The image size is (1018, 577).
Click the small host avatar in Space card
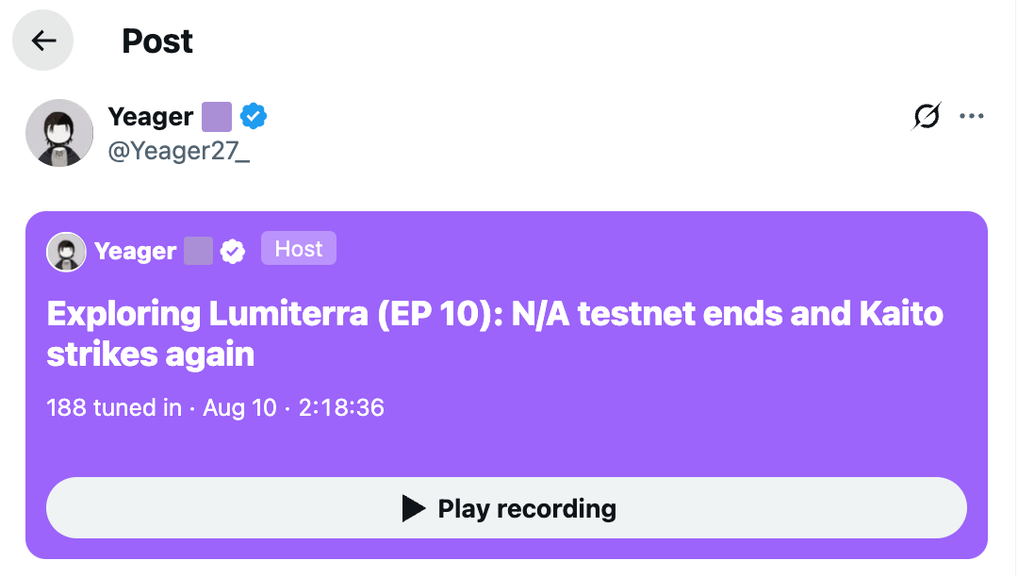click(66, 252)
